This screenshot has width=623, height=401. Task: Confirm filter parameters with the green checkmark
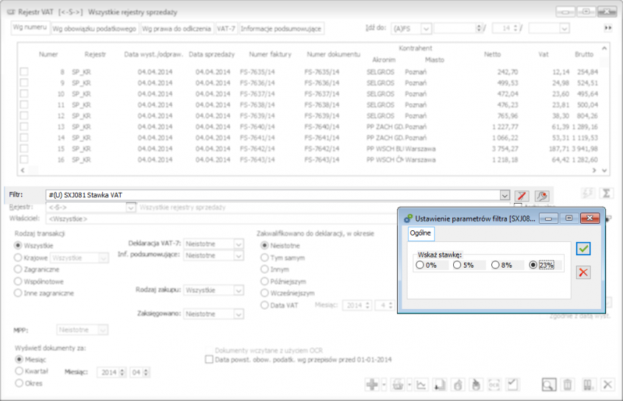pos(583,249)
